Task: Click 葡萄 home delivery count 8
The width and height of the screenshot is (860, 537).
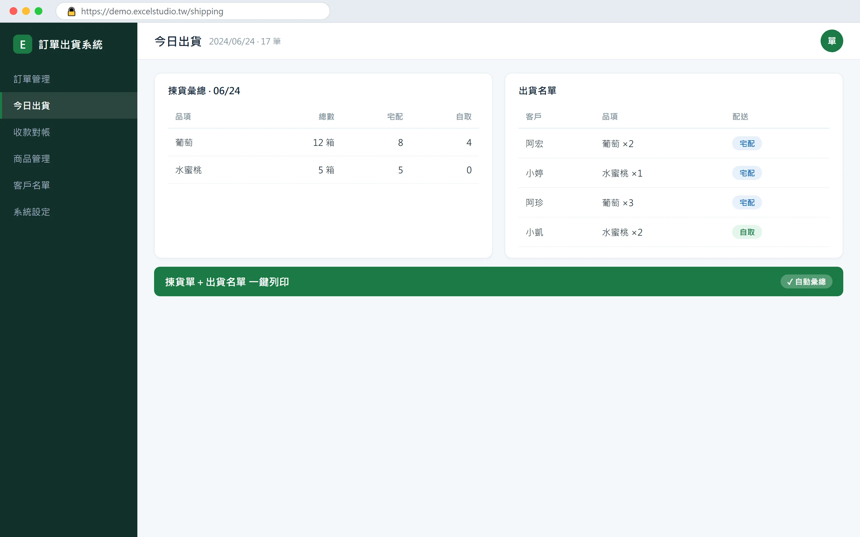Action: 400,142
